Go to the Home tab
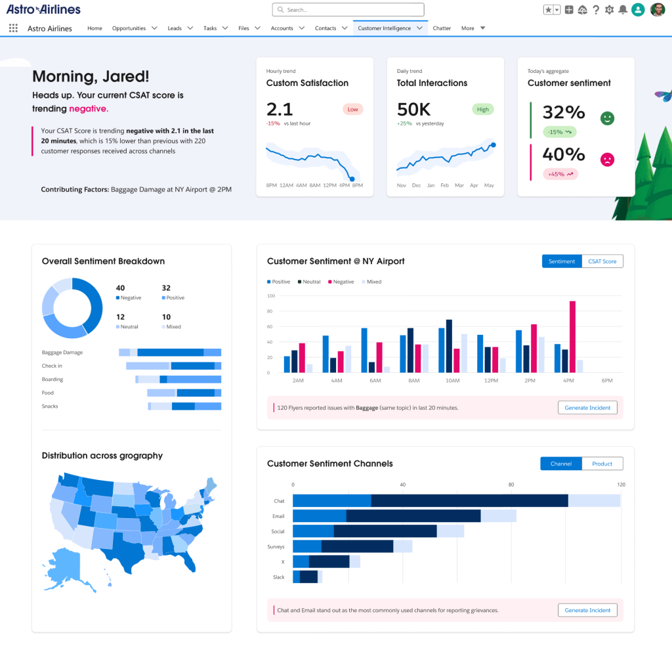 point(94,28)
